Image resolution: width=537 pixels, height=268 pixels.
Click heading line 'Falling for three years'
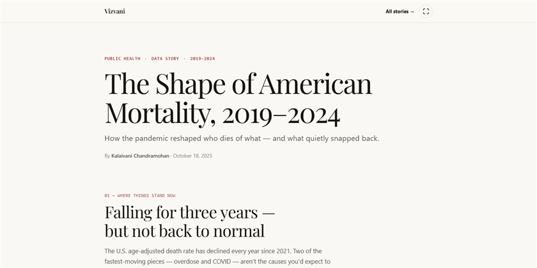pyautogui.click(x=190, y=212)
